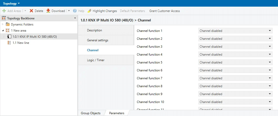Click the Default Parameters button
Screen dimensions: 278x116
(x=132, y=11)
